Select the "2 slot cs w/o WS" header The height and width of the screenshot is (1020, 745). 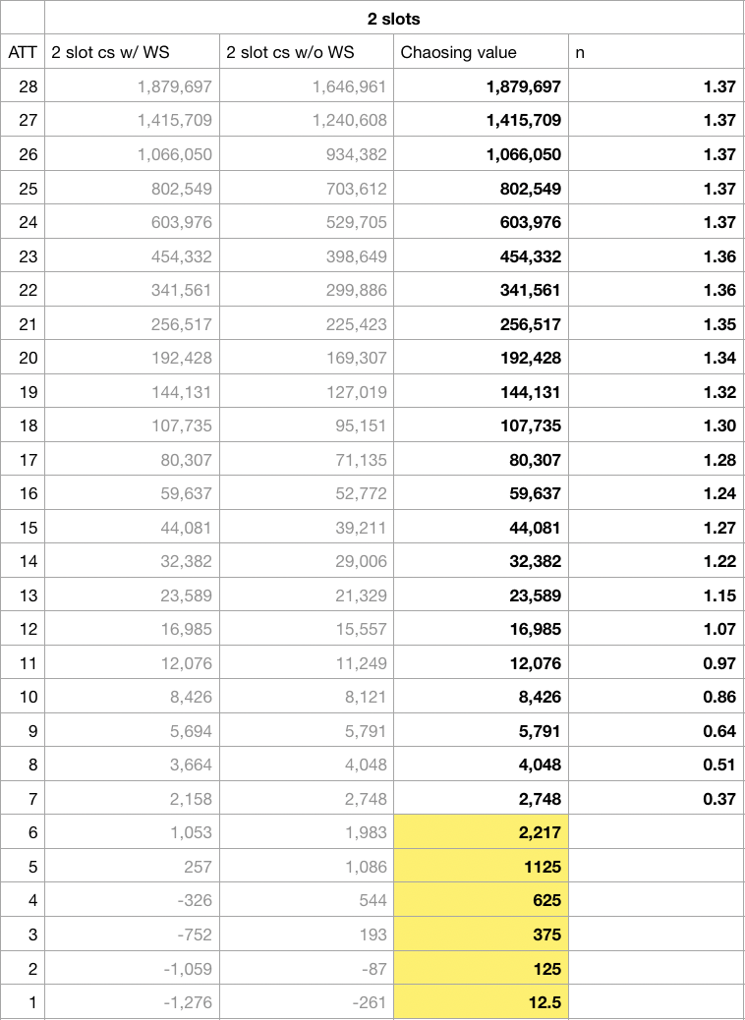click(307, 53)
